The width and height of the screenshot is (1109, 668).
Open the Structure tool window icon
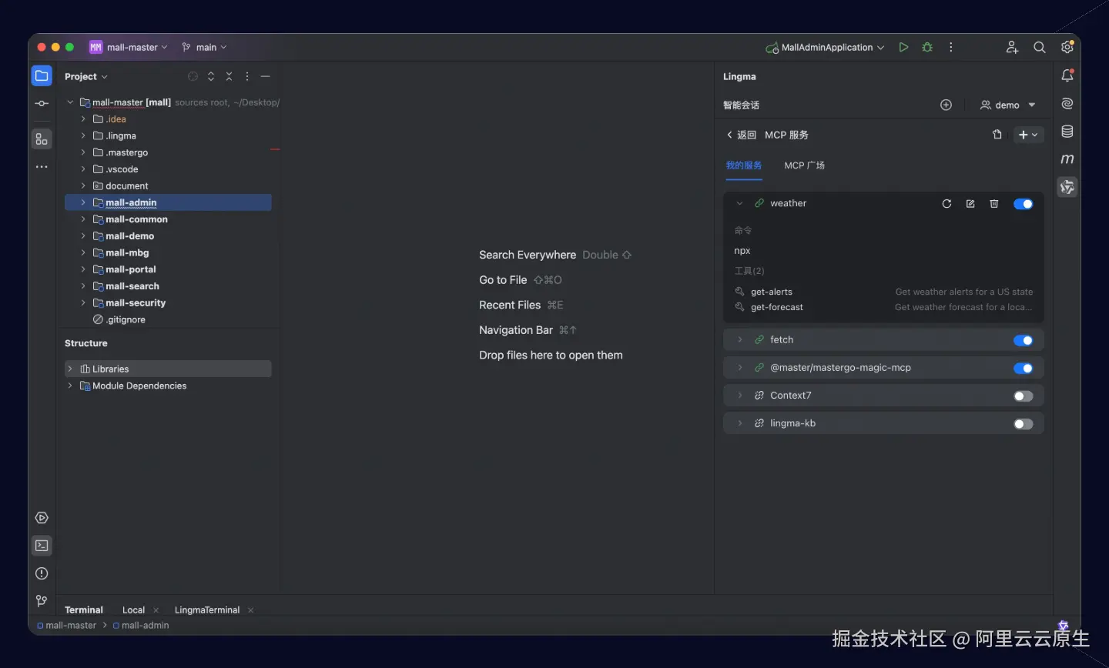42,139
